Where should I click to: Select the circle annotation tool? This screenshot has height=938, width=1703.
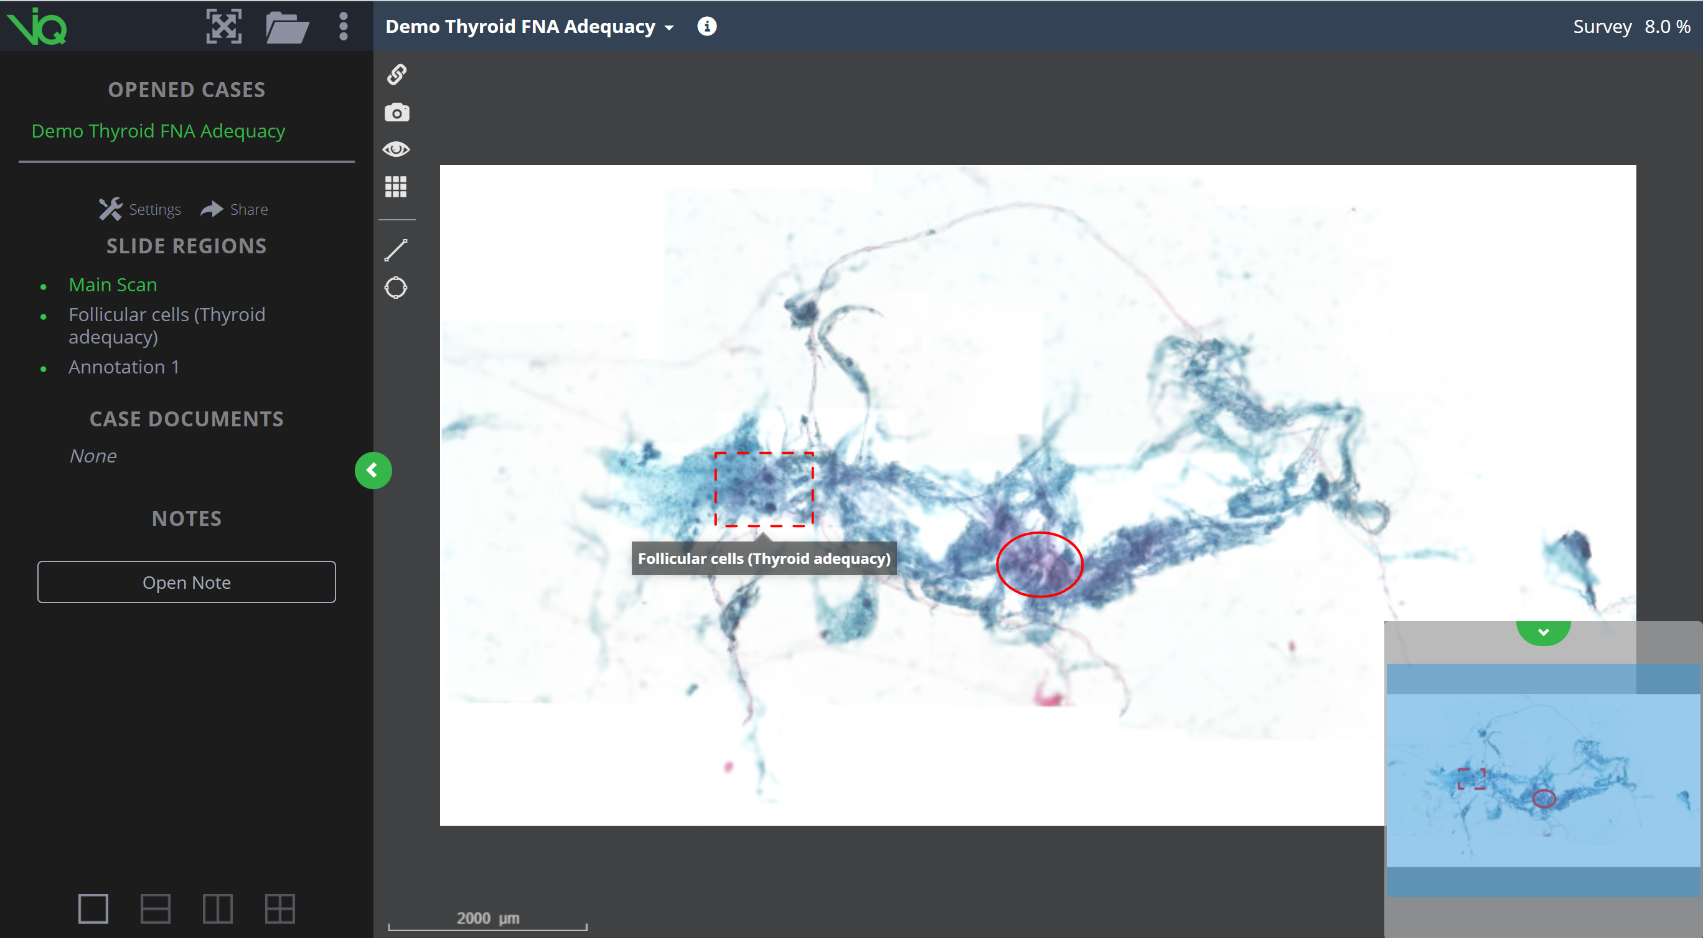(396, 288)
